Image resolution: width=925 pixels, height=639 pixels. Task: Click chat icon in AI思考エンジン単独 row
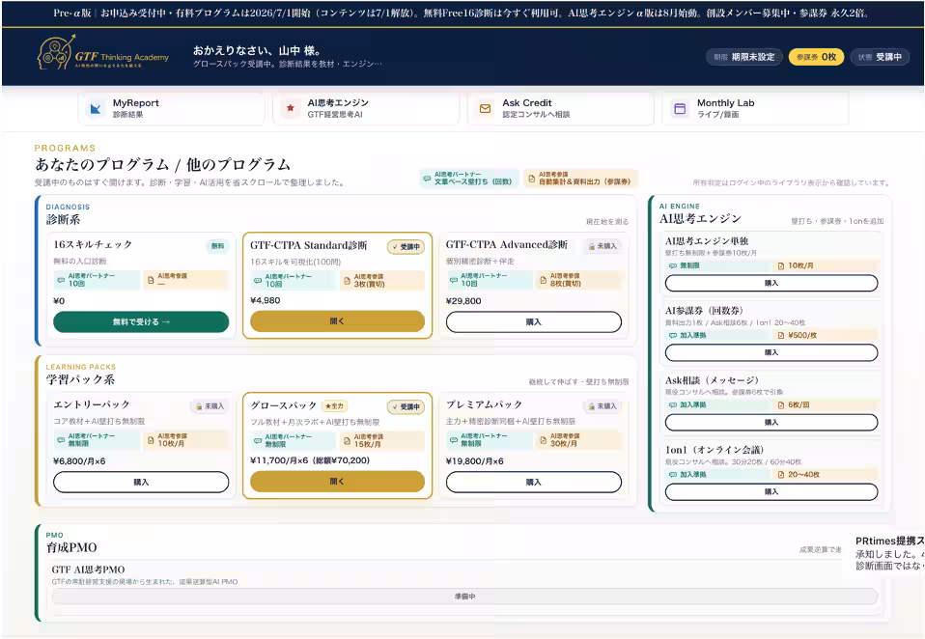click(673, 265)
